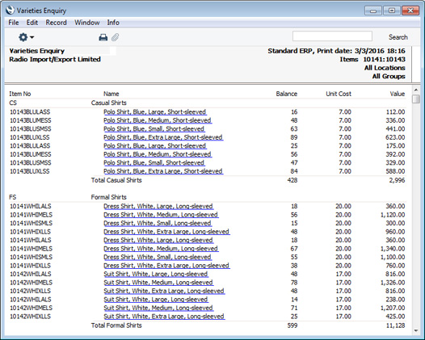Open the first Suit Shirt, White, Large link

click(x=156, y=274)
